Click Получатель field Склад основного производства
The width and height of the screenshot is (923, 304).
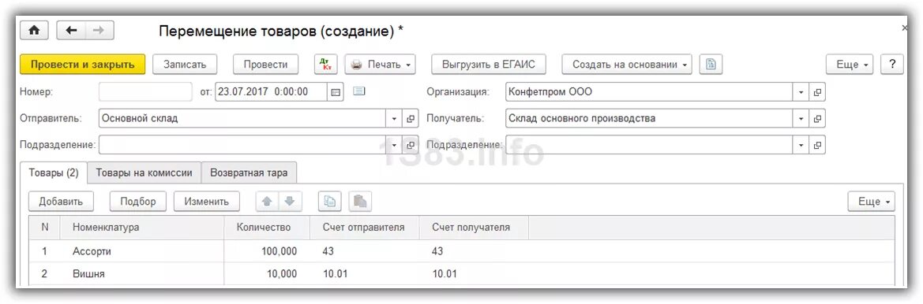click(x=649, y=119)
